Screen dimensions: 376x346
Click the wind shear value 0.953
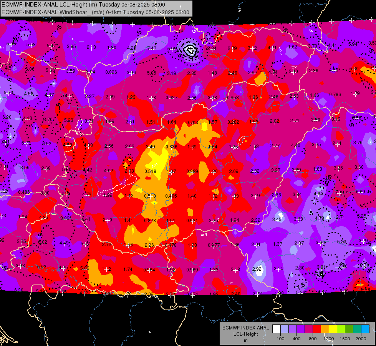[233, 98]
